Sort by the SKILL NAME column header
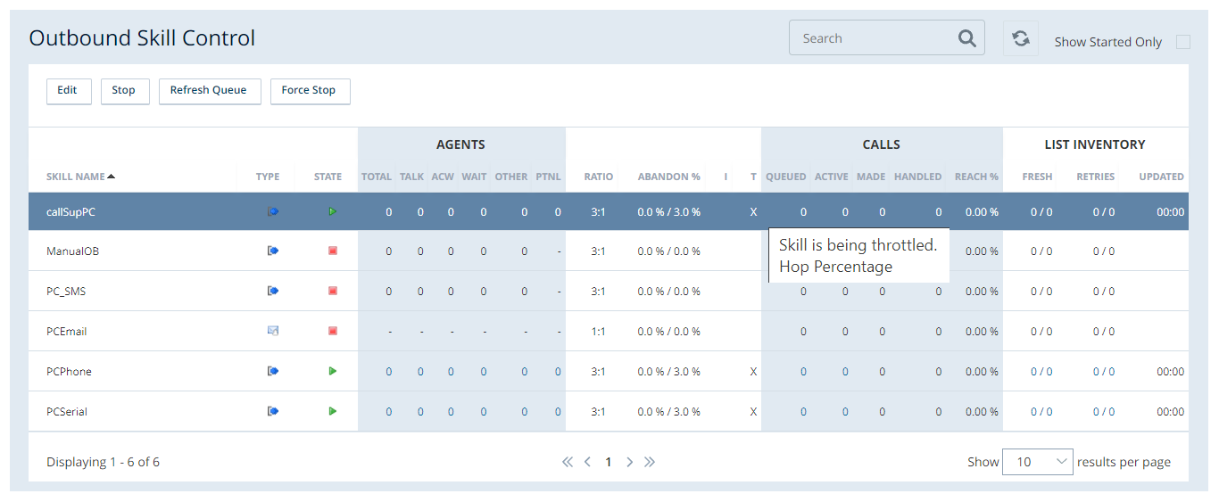Screen dimensions: 1219x502 [80, 177]
